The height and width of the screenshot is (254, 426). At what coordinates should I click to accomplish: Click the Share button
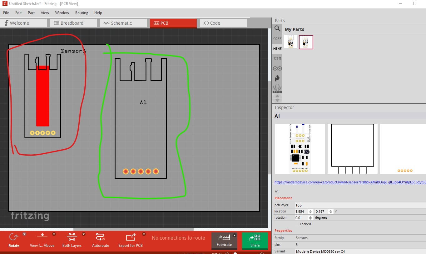point(255,241)
